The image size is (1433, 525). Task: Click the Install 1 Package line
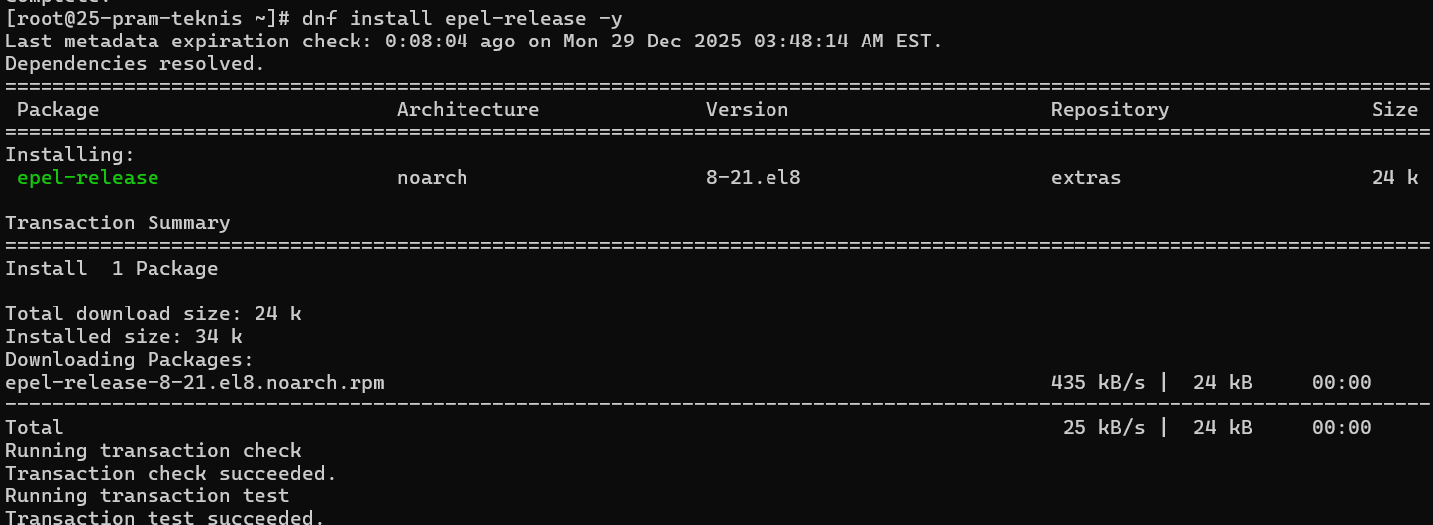(111, 269)
